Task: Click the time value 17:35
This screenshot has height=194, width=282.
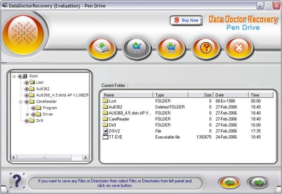Action: pyautogui.click(x=255, y=131)
